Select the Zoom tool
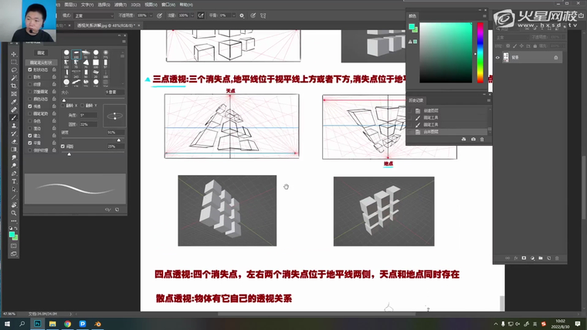 click(x=14, y=213)
